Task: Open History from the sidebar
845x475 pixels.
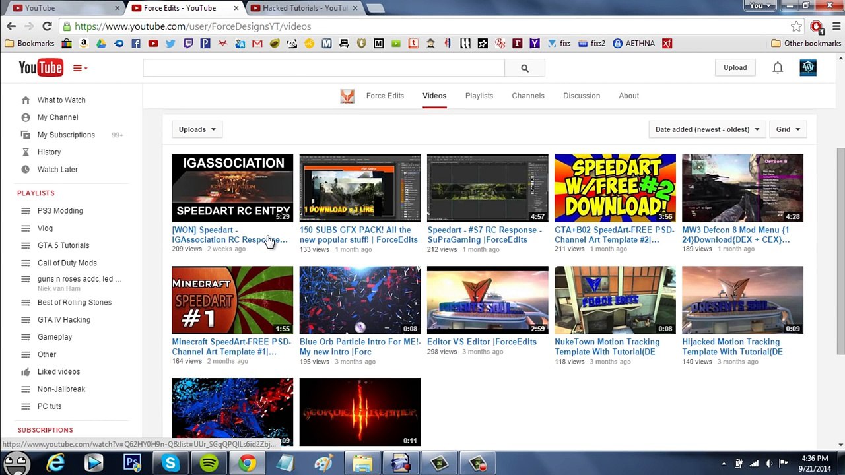Action: (x=49, y=152)
